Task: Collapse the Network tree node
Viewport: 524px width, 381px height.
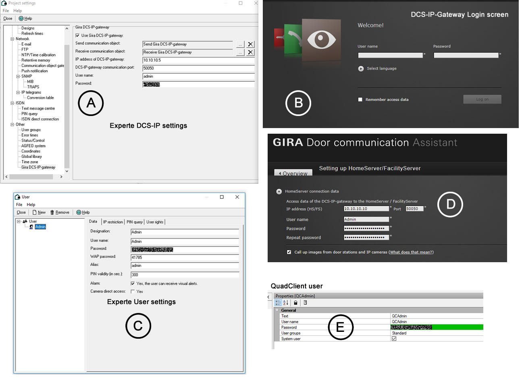Action: [12, 39]
